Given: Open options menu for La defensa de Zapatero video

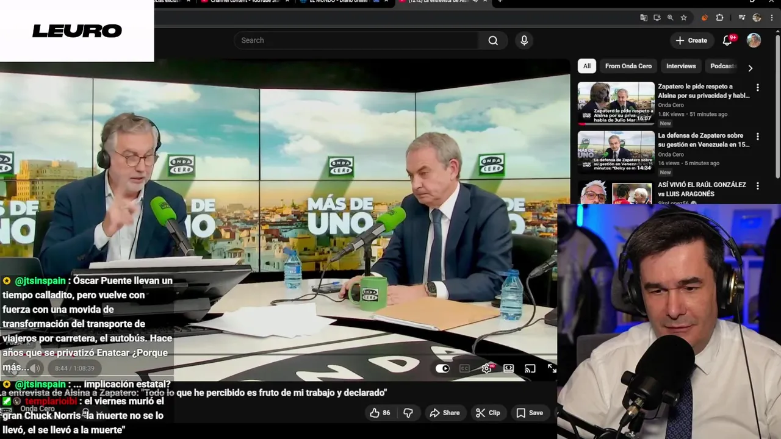Looking at the screenshot, I should (x=758, y=137).
